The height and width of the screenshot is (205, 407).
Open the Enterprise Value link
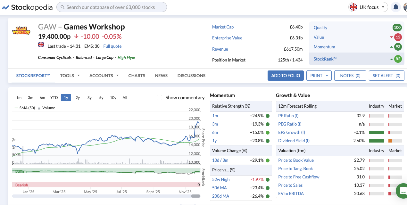click(227, 38)
